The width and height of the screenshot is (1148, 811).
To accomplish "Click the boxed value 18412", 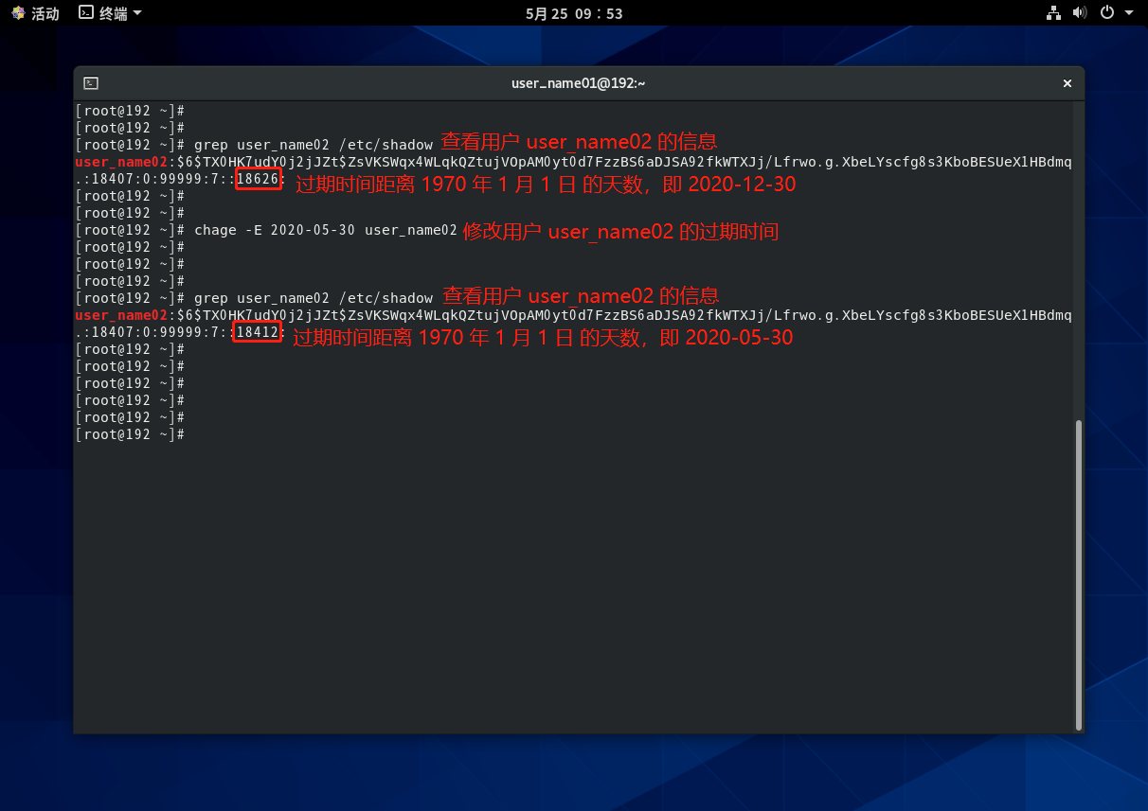I will click(x=258, y=332).
